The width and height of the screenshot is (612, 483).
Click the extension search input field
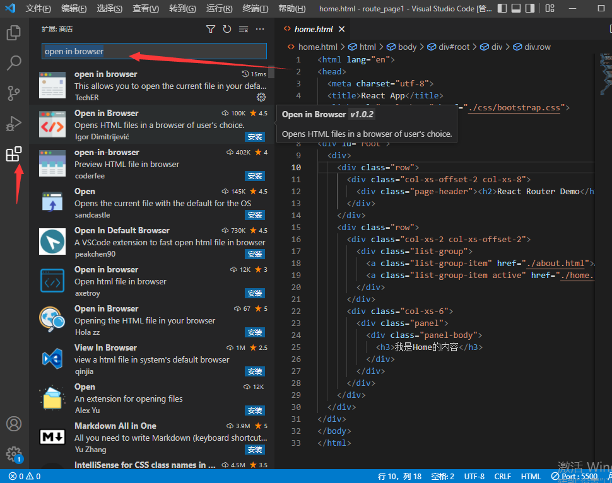tap(154, 51)
